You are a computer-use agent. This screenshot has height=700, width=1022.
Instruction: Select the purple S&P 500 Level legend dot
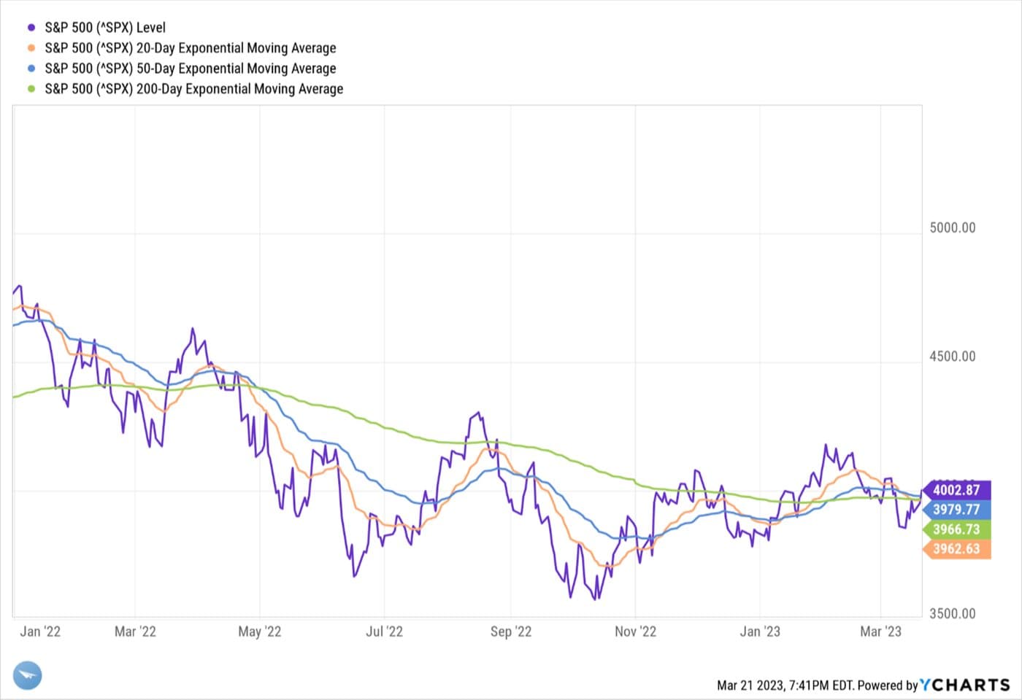tap(31, 28)
